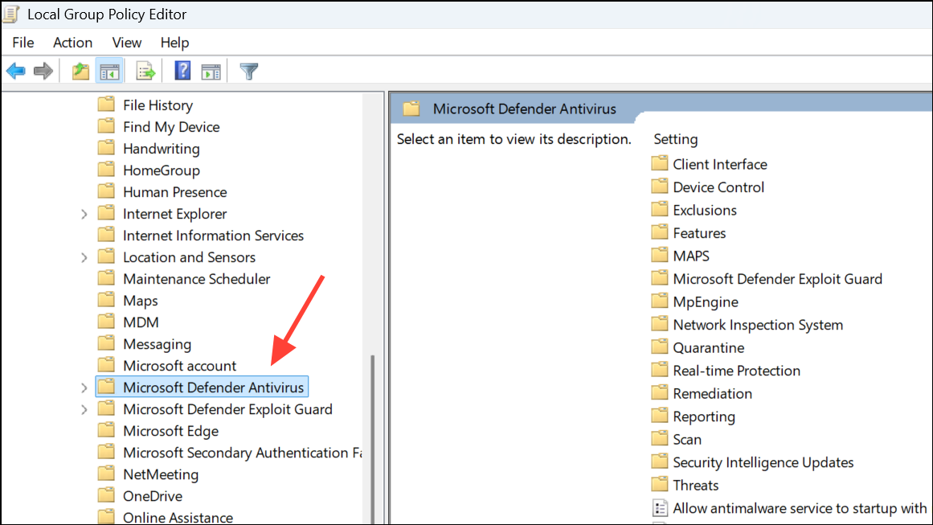Expand the Internet Explorer tree node
The image size is (933, 525).
click(x=84, y=214)
